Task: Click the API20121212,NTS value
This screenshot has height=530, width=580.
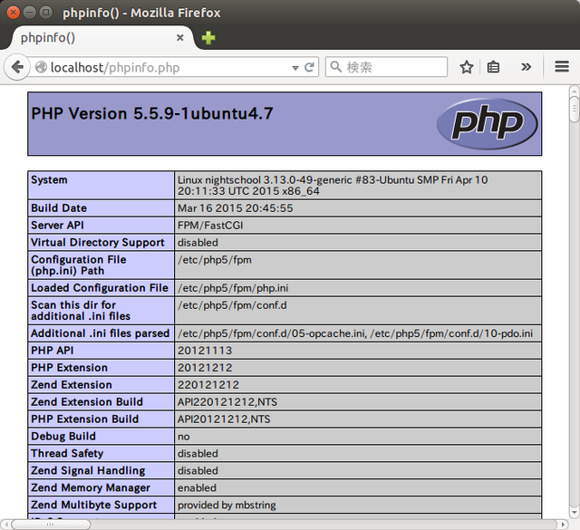Action: [224, 419]
